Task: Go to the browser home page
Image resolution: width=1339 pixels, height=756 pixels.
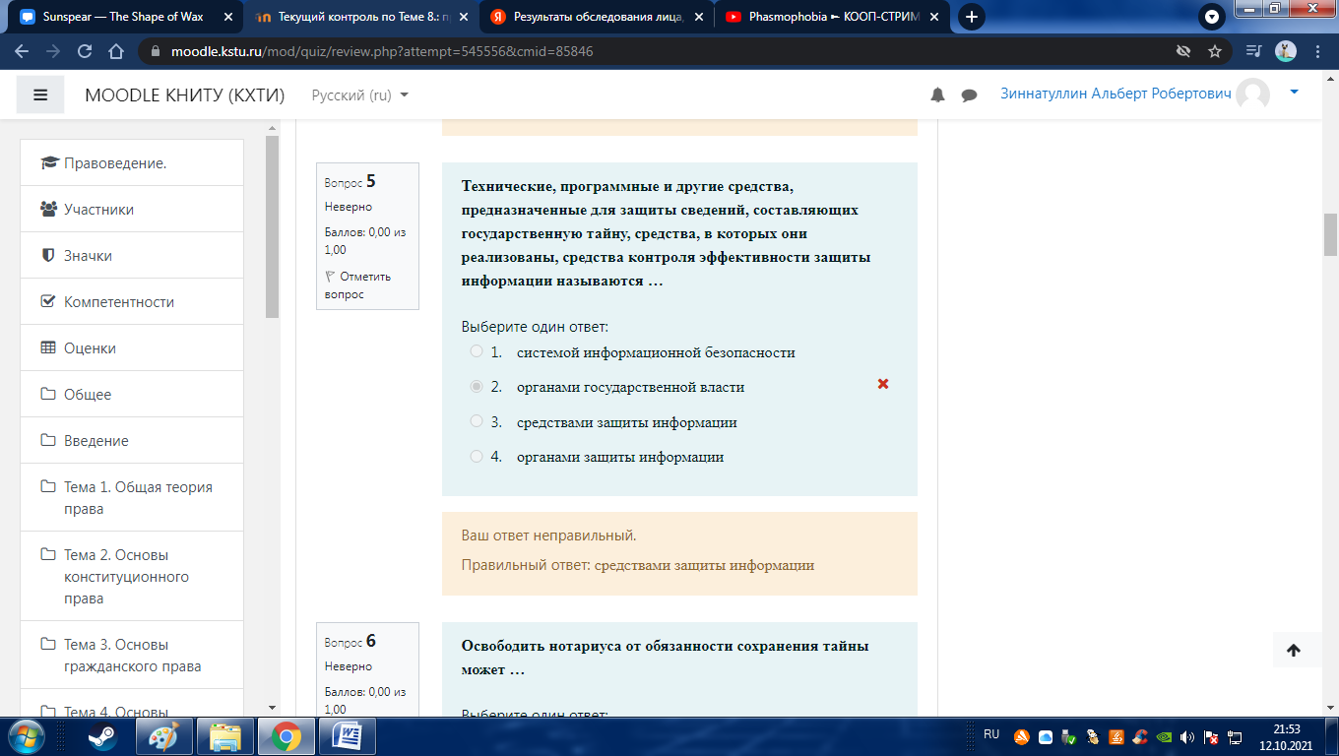Action: tap(116, 51)
